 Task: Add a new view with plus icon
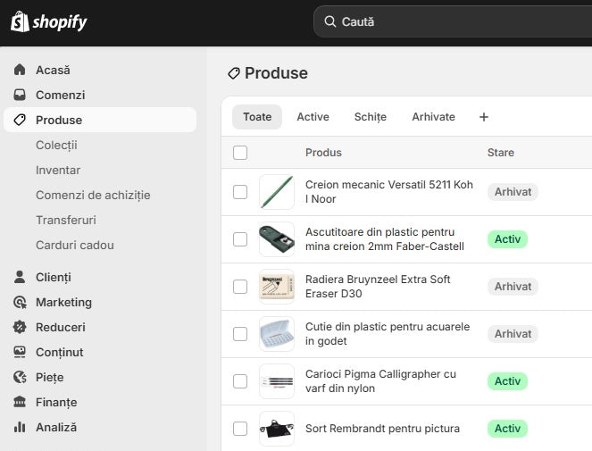(484, 117)
